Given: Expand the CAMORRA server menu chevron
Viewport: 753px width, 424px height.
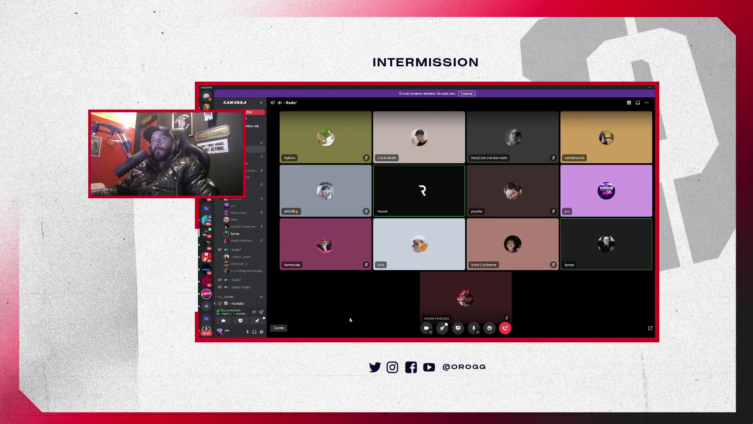Looking at the screenshot, I should coord(261,103).
